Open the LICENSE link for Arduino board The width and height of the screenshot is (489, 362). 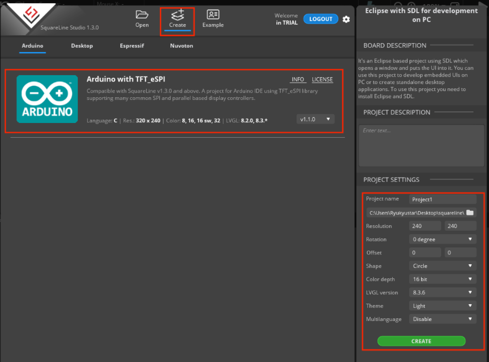pyautogui.click(x=322, y=79)
